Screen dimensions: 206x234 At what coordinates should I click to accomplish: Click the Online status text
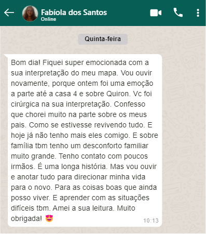[48, 19]
